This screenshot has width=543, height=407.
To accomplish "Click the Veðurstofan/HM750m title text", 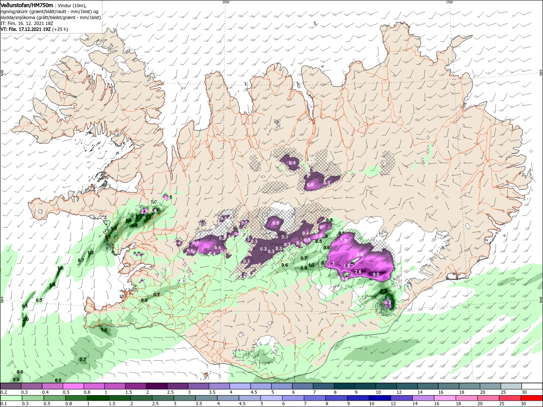I will (x=27, y=5).
